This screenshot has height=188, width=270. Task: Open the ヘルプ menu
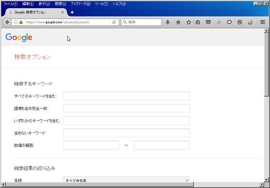click(119, 4)
